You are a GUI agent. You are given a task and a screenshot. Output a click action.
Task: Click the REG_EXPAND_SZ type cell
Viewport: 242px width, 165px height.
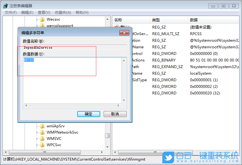click(167, 67)
